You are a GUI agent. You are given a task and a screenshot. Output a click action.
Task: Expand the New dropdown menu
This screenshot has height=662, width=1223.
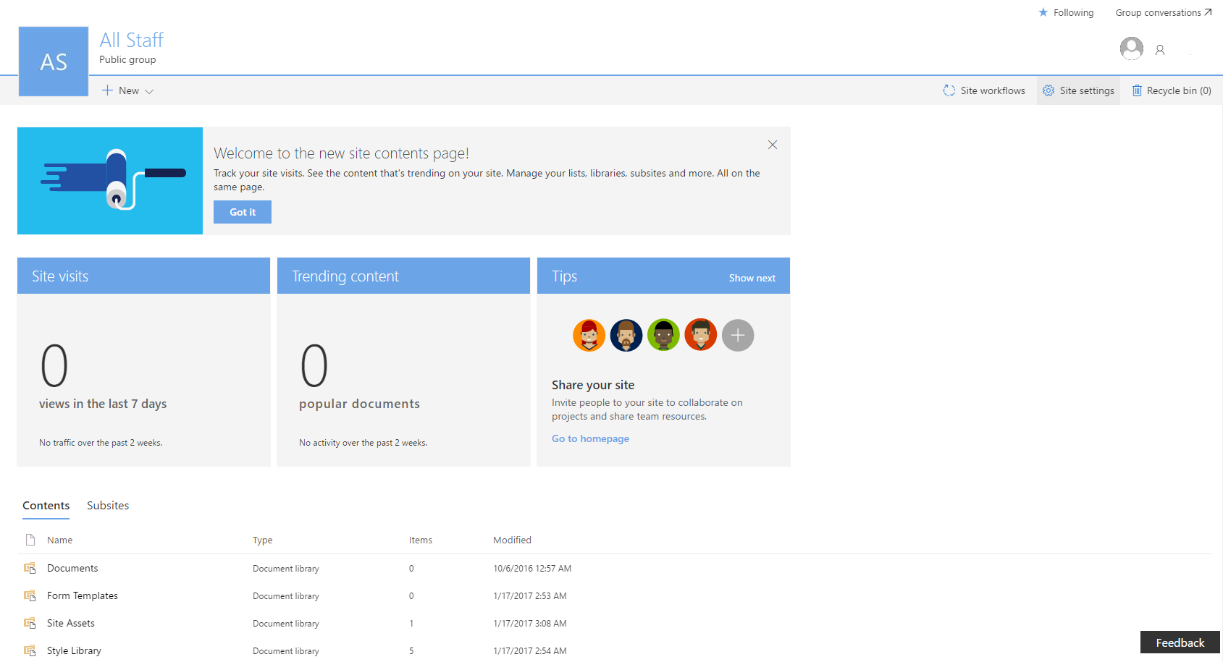click(127, 90)
